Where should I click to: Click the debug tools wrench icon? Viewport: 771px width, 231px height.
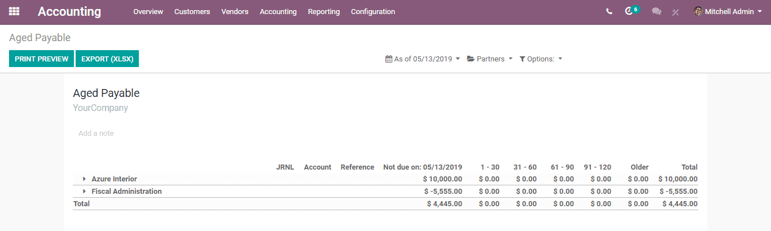tap(675, 12)
